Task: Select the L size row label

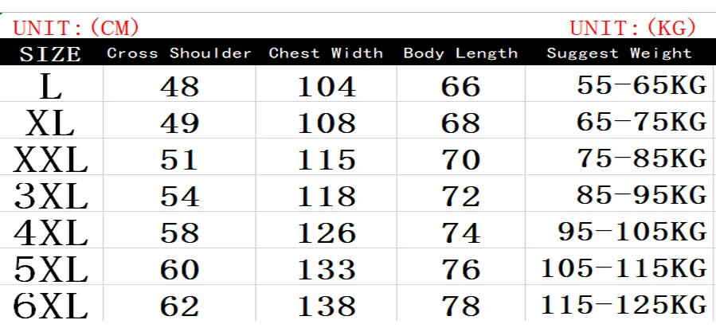Action: [49, 86]
